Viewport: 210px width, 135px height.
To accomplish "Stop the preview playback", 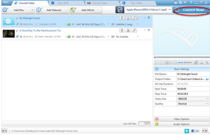I will pos(162,63).
